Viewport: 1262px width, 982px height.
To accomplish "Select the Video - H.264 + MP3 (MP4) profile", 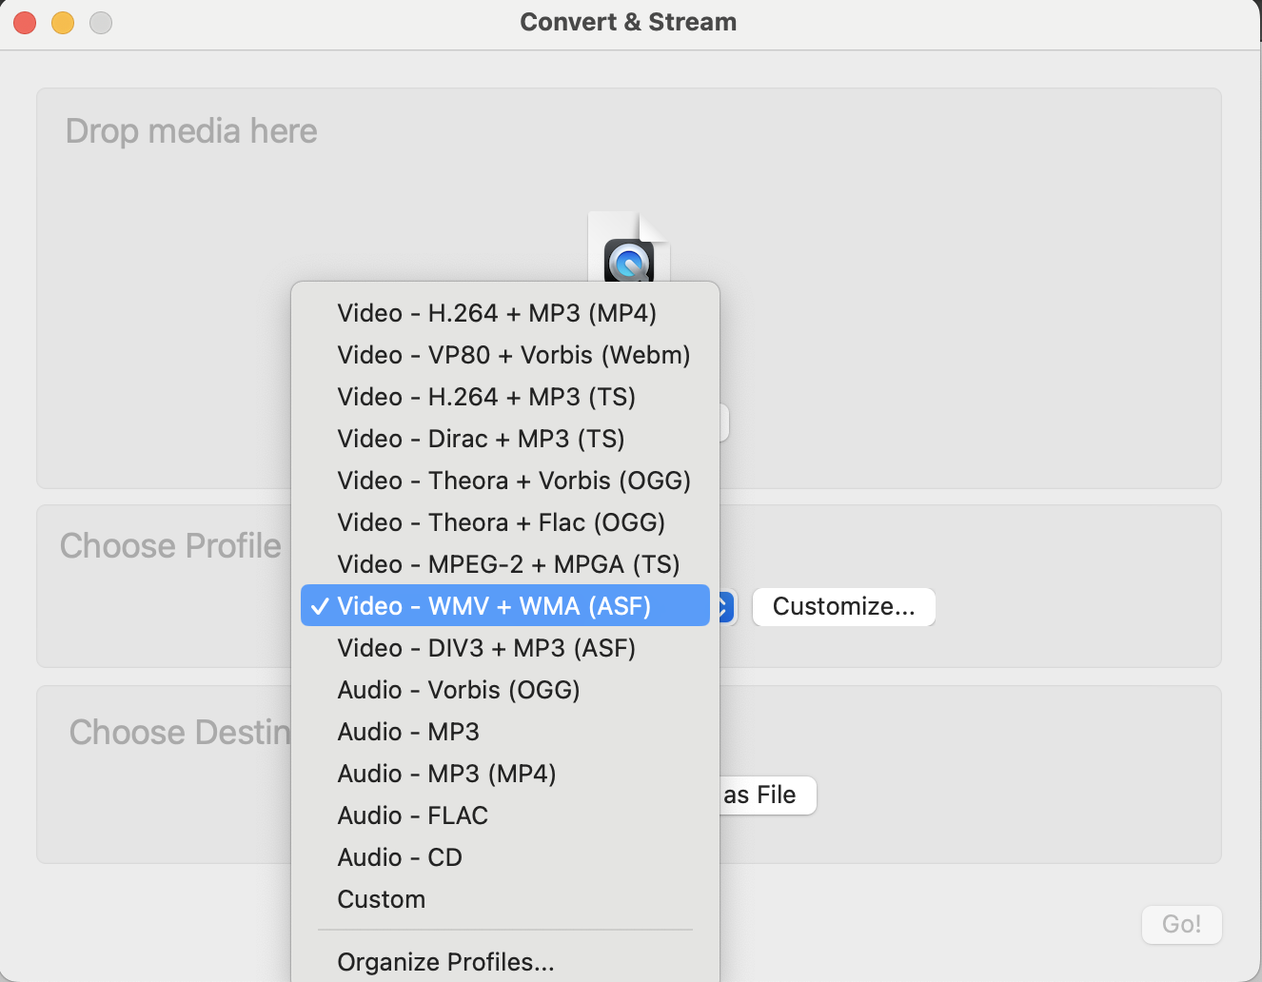I will 497,312.
